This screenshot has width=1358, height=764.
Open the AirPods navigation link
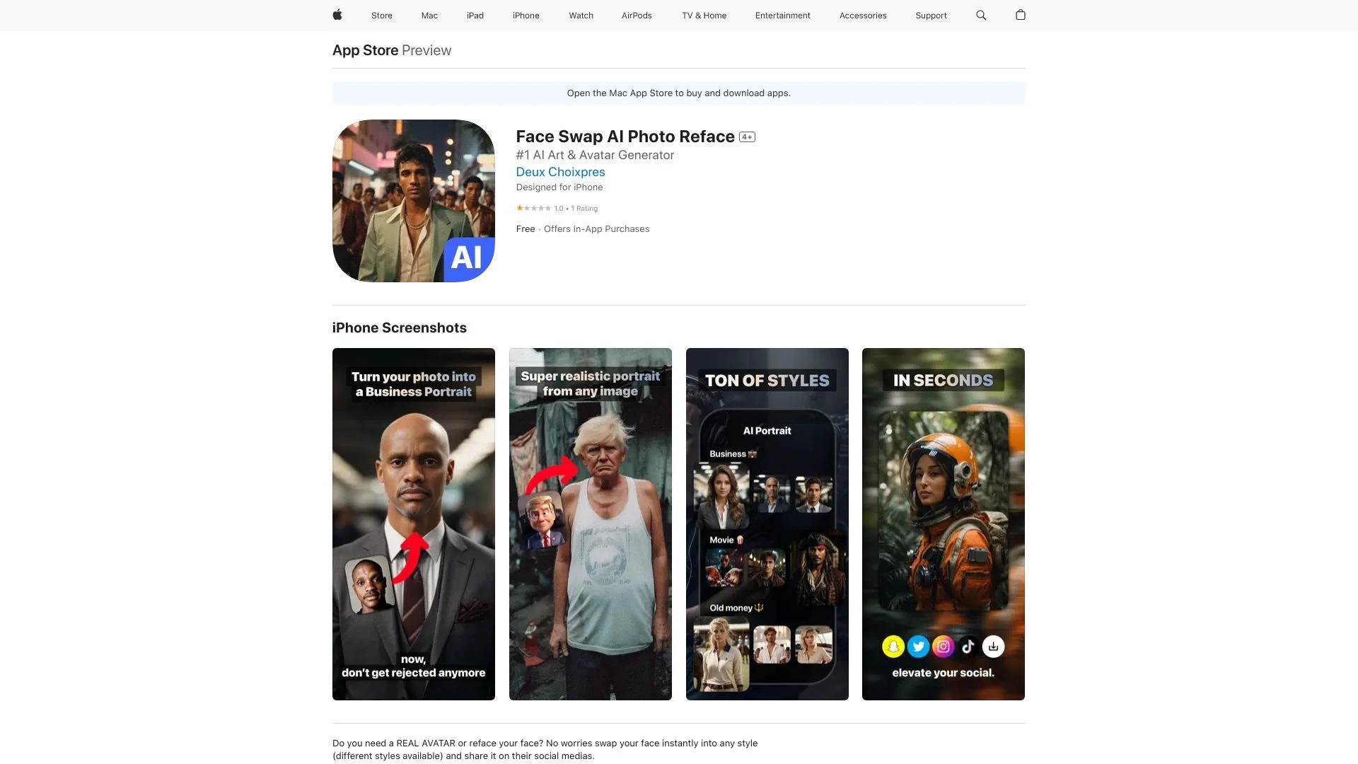(x=637, y=16)
